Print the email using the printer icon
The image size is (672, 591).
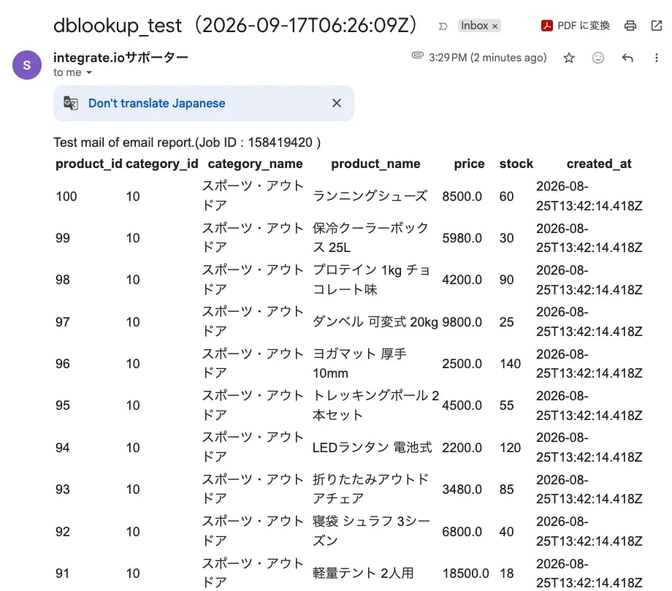point(630,26)
